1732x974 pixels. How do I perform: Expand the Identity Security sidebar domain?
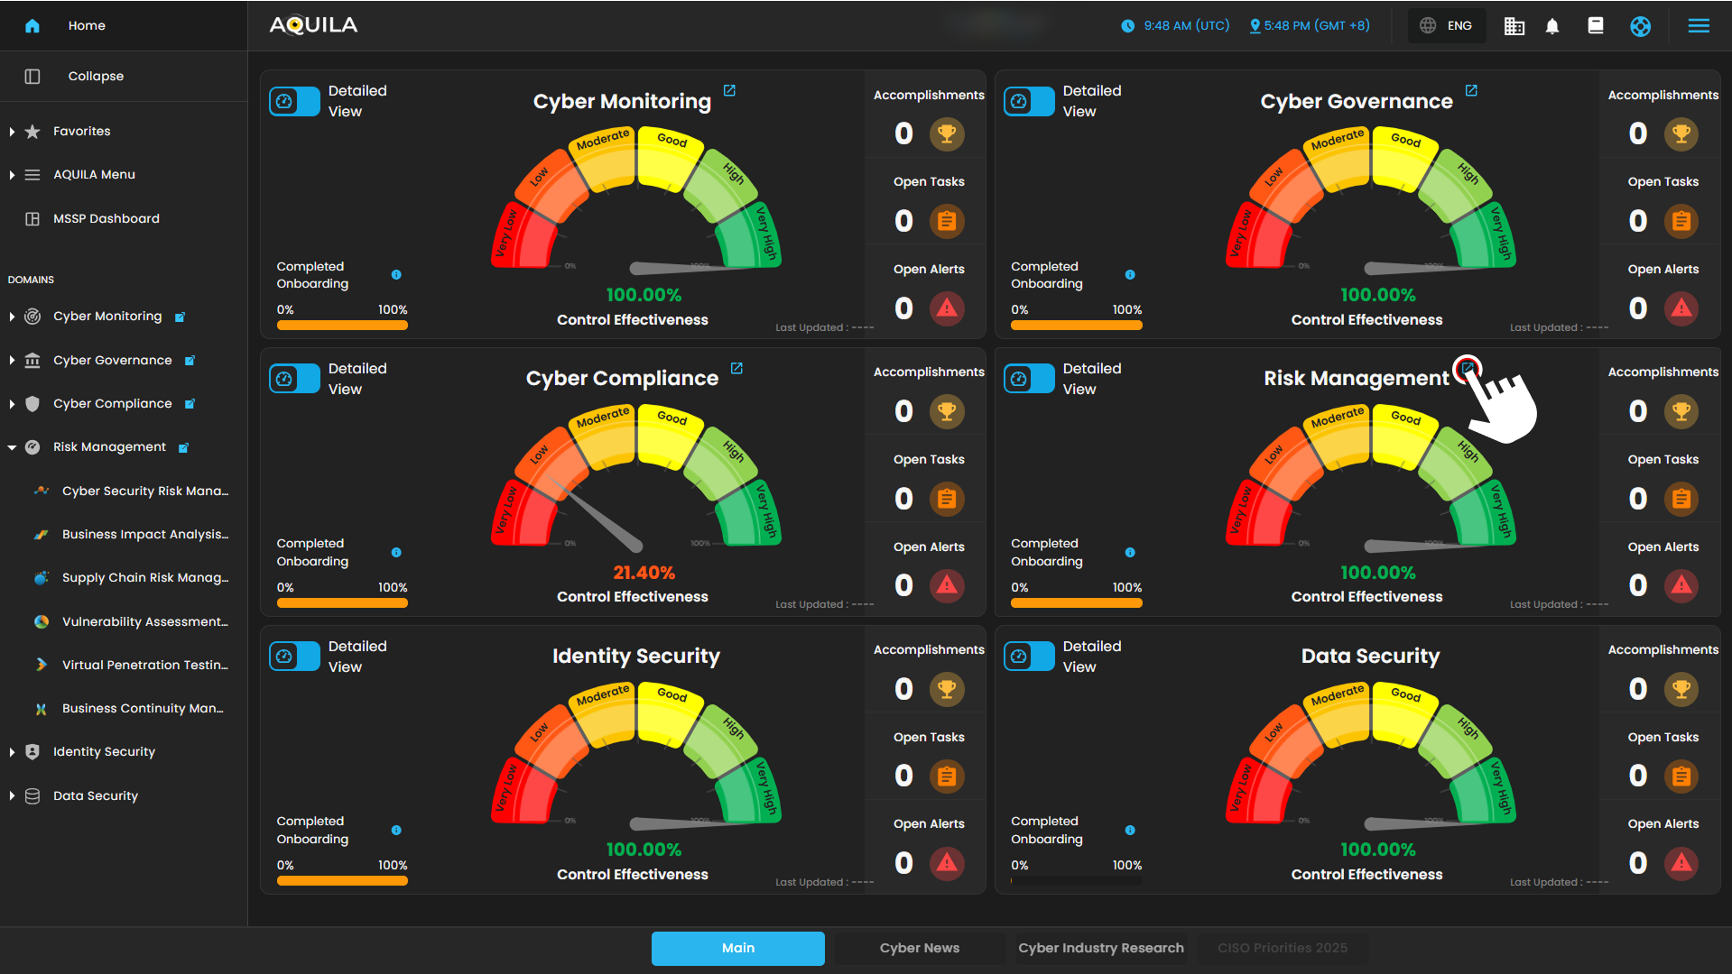point(12,752)
